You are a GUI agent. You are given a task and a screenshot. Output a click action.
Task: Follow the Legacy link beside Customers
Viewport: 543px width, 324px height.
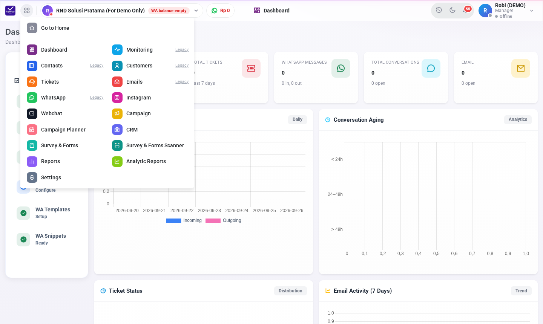182,66
